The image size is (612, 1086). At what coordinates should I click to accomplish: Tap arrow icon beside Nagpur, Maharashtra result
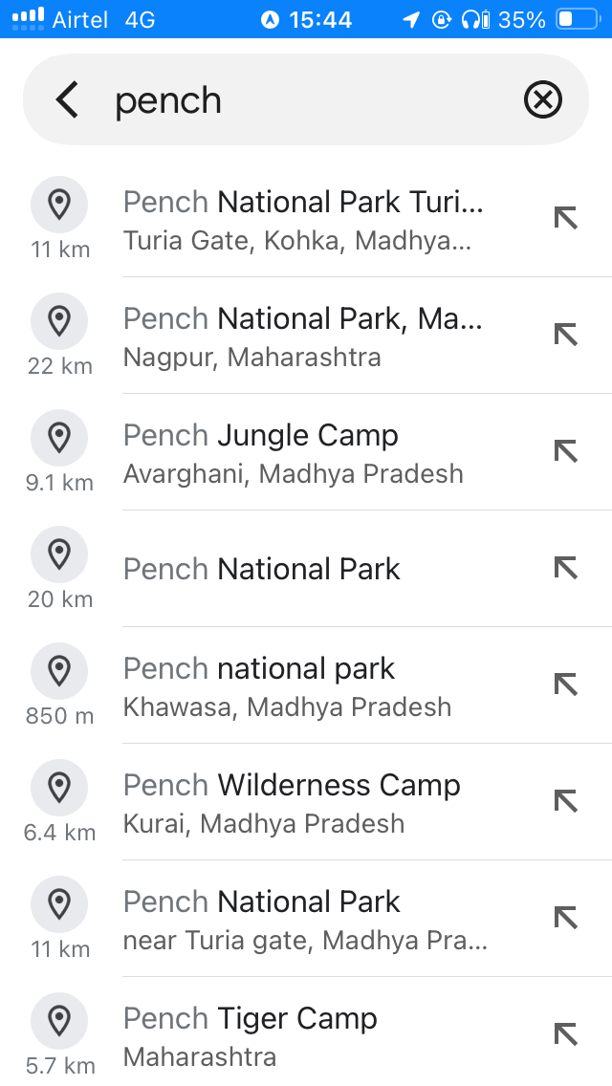[x=565, y=336]
